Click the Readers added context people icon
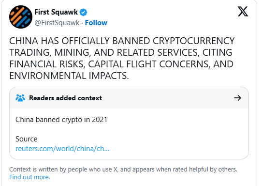 point(20,98)
